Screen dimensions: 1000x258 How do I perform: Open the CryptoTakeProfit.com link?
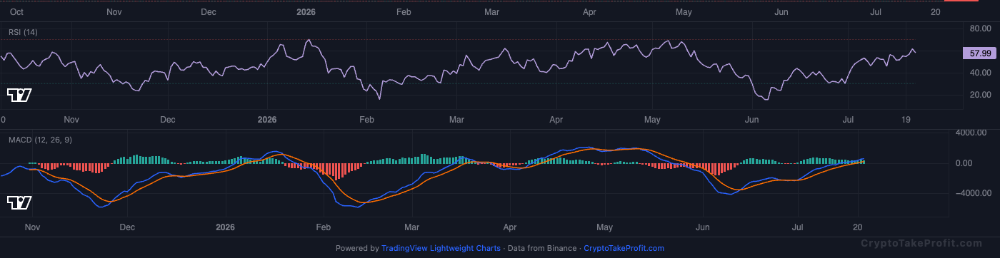624,248
